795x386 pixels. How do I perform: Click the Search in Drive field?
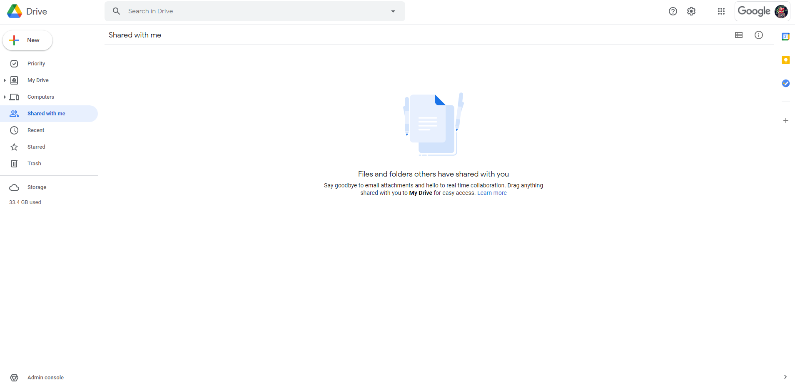click(254, 11)
